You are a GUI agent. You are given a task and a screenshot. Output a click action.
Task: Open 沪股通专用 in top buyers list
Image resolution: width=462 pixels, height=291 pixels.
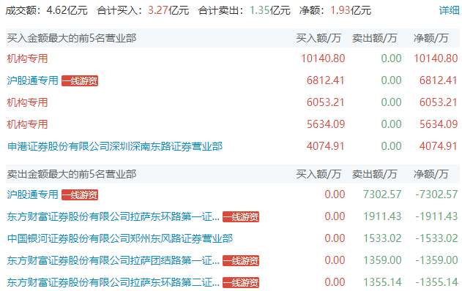(x=33, y=80)
